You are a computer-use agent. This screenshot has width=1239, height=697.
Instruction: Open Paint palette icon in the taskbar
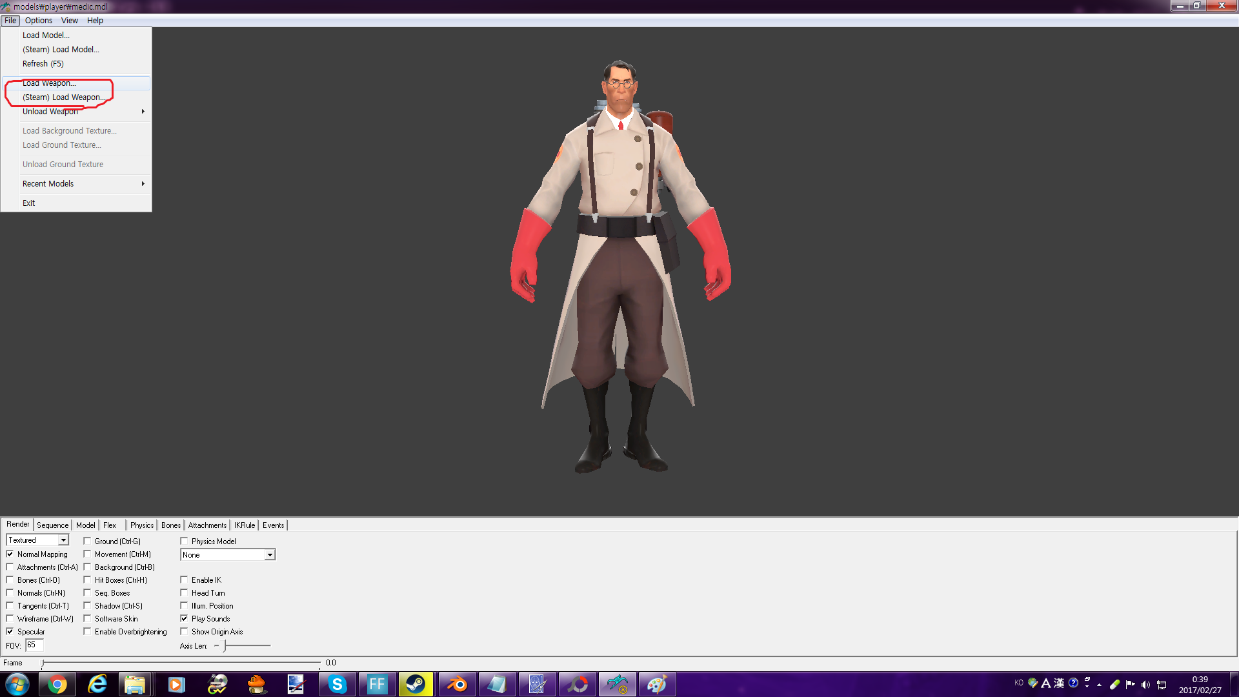(x=657, y=684)
